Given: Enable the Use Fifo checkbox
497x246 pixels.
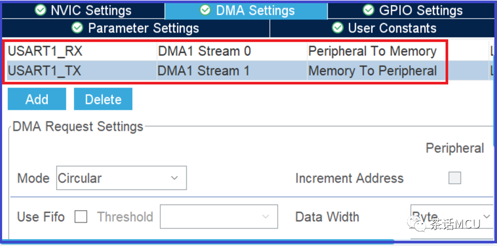Looking at the screenshot, I should (81, 217).
